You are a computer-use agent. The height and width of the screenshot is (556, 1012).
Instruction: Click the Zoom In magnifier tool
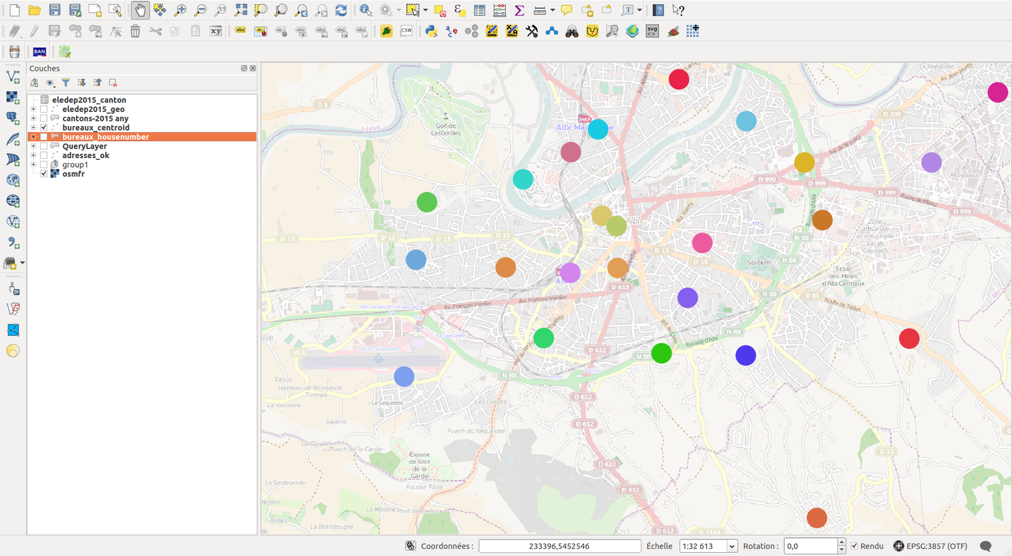coord(180,10)
